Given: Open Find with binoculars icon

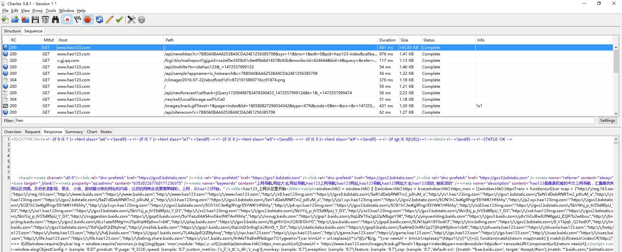Looking at the screenshot, I should click(x=55, y=20).
